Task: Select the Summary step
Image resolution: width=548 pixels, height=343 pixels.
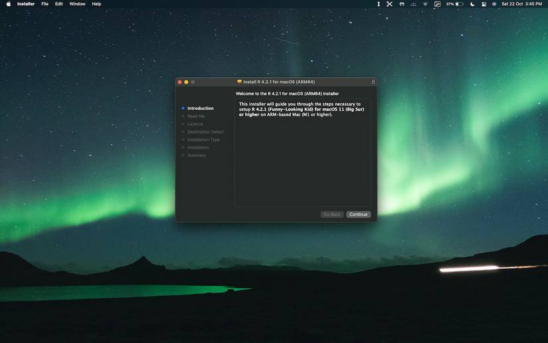Action: 197,156
